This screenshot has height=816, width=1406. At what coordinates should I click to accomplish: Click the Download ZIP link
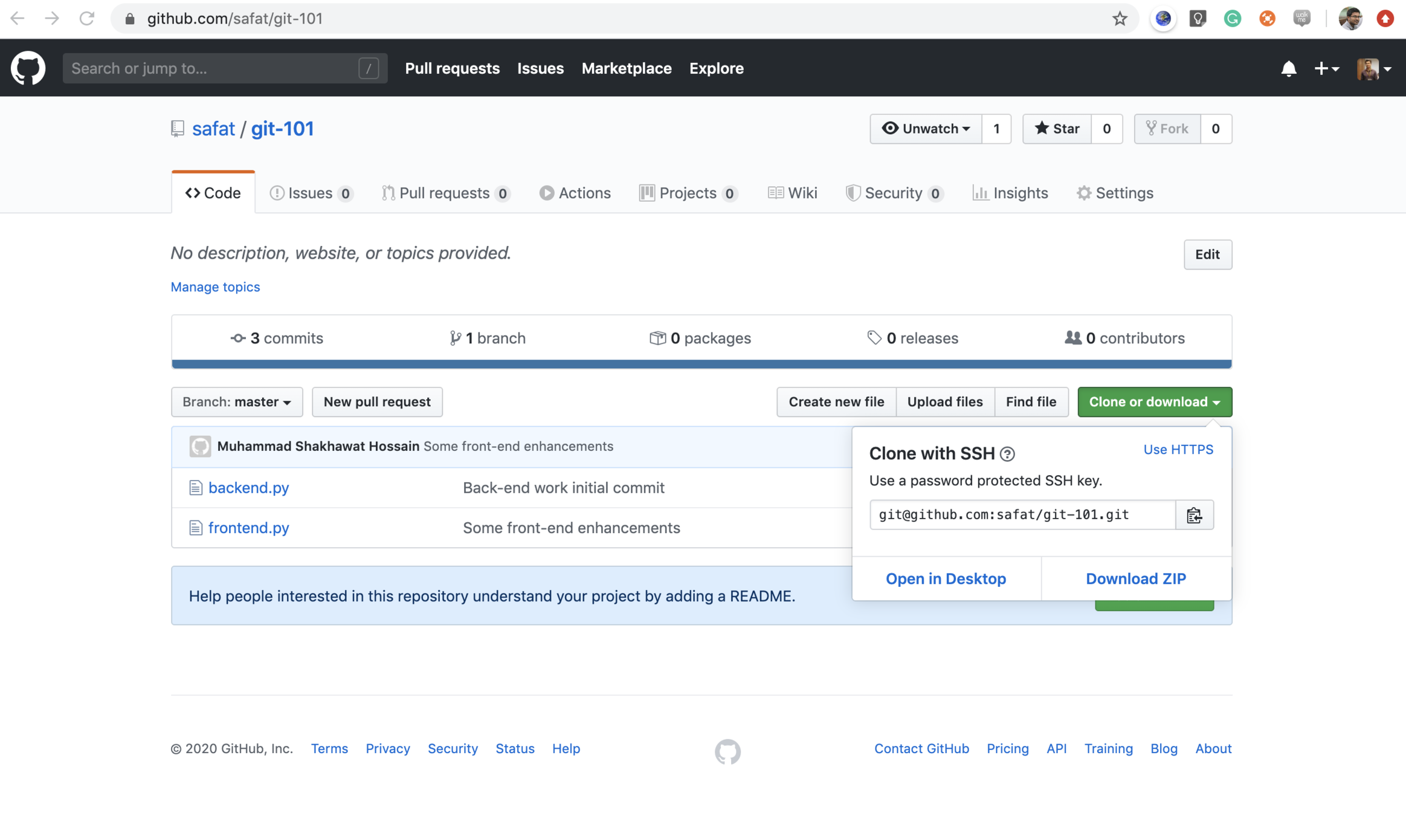(1135, 578)
